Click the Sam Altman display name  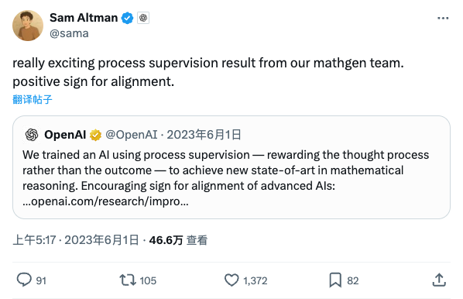point(84,18)
